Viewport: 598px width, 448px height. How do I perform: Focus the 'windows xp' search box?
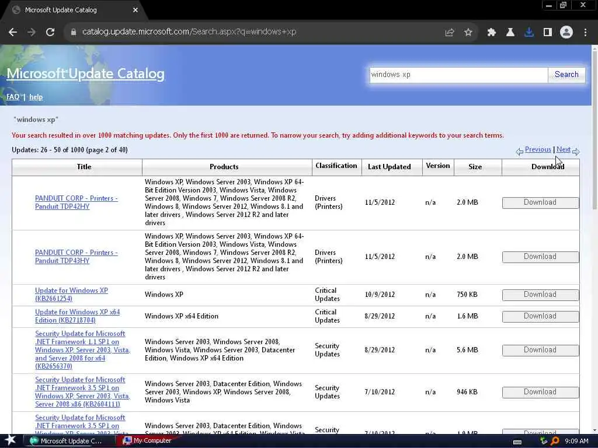click(458, 75)
